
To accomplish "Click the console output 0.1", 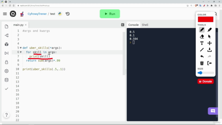I will click(x=132, y=35).
